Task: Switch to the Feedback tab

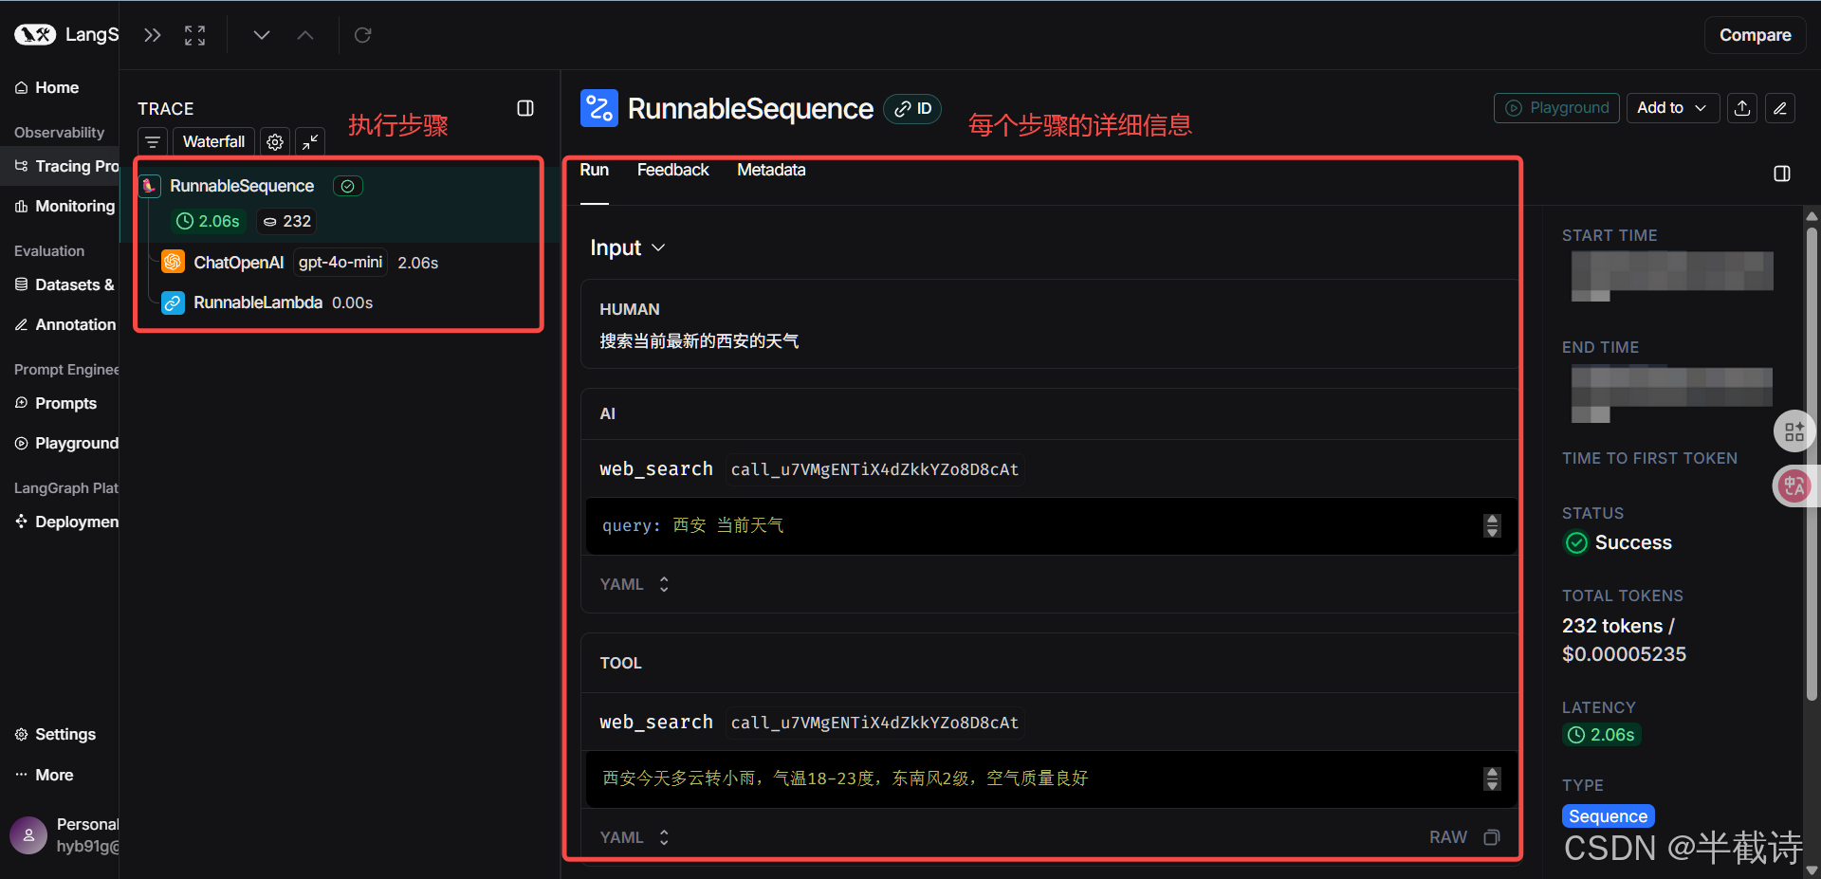Action: click(673, 170)
